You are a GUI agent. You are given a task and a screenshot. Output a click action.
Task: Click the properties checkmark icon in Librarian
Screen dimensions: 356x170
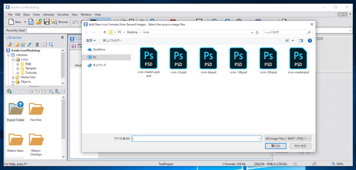45,45
